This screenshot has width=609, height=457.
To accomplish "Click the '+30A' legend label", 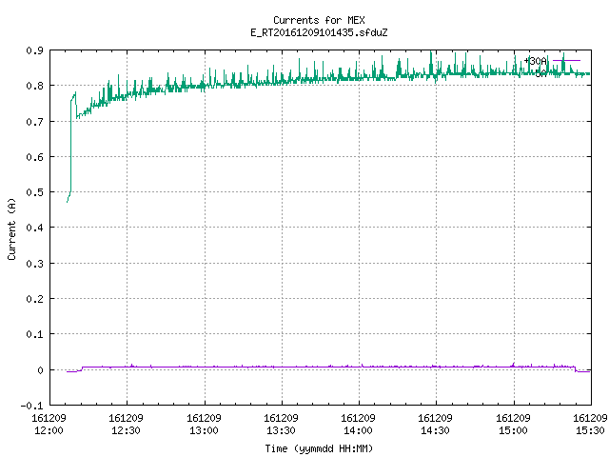I will [536, 61].
